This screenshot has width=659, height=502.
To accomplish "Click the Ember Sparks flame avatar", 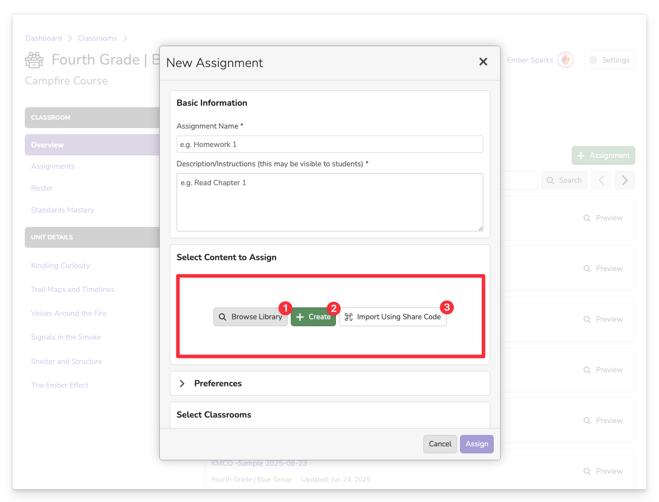I will pyautogui.click(x=565, y=60).
